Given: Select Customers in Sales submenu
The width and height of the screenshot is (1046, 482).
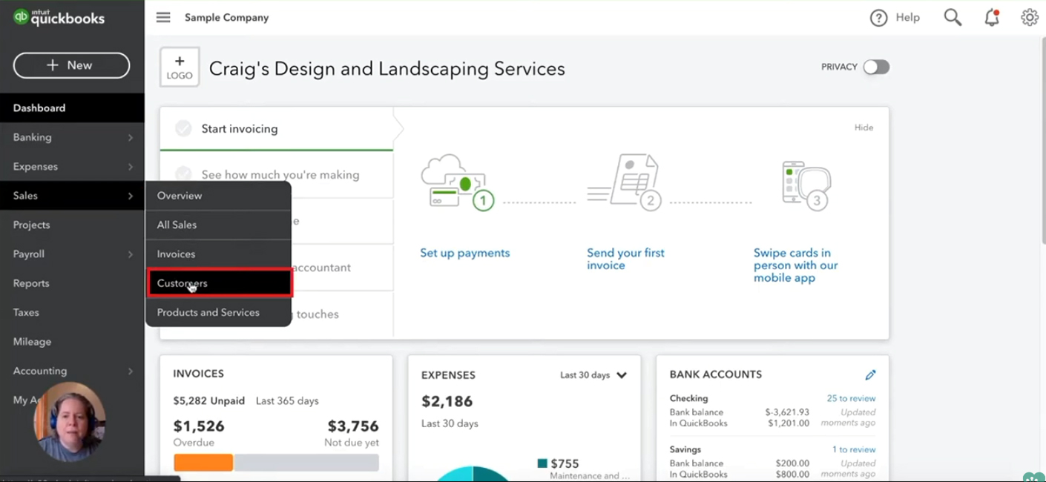Looking at the screenshot, I should coord(220,283).
